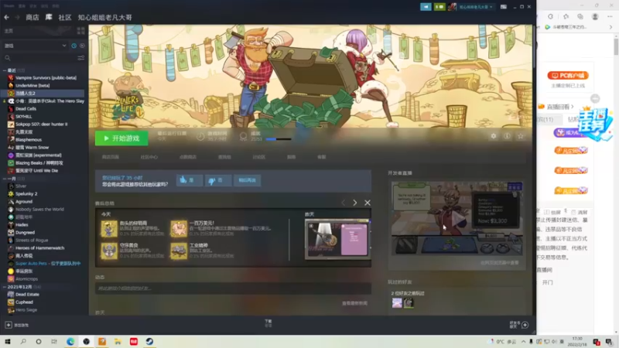
Task: Toggle library grid view icon
Action: (x=81, y=31)
